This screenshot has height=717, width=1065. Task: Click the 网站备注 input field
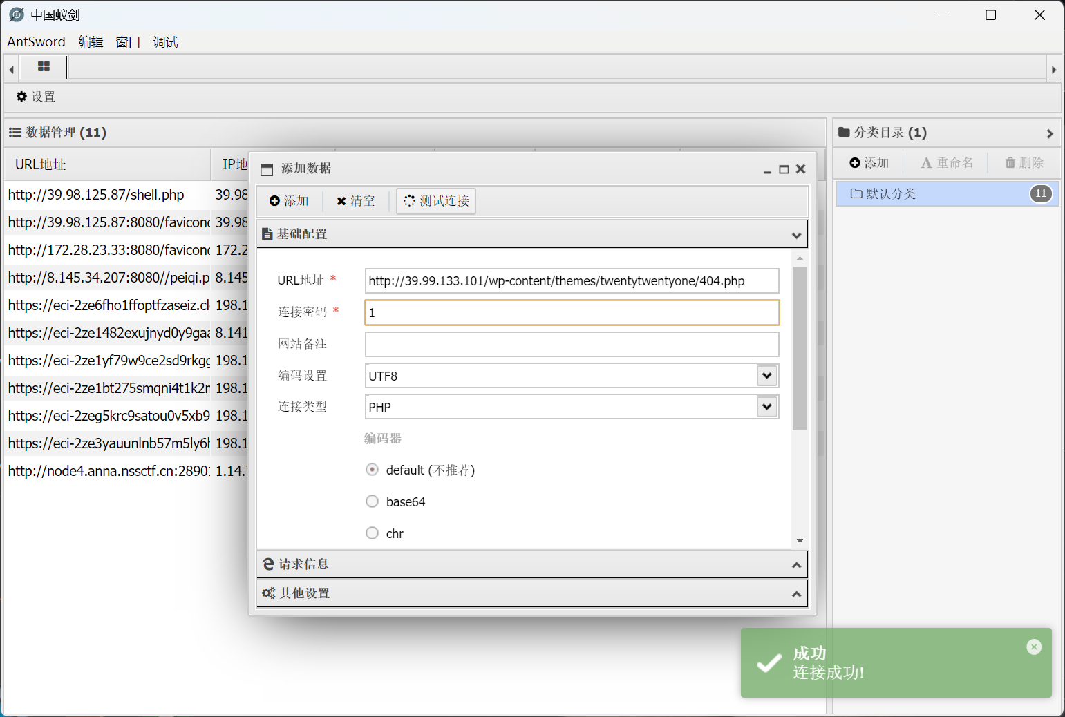[x=572, y=344]
